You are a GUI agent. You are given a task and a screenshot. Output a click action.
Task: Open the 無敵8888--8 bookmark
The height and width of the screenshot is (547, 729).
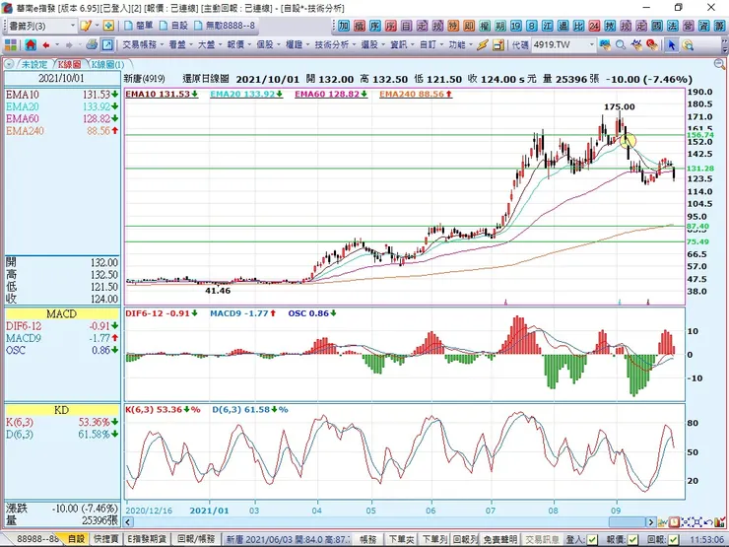pyautogui.click(x=224, y=26)
